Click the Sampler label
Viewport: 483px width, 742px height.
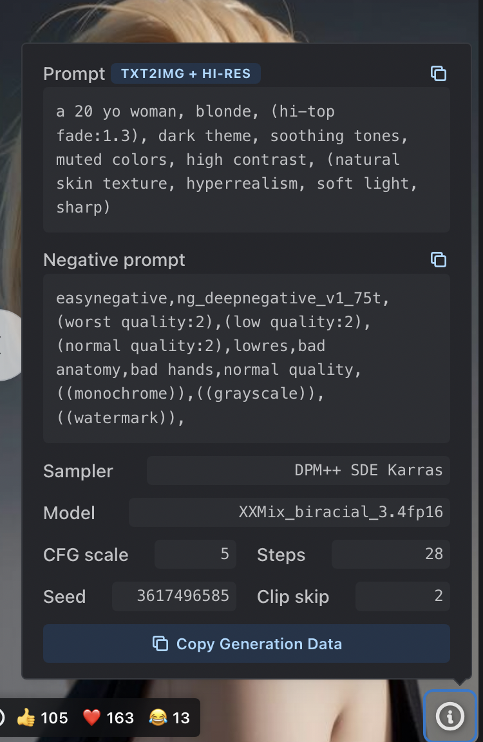point(78,471)
